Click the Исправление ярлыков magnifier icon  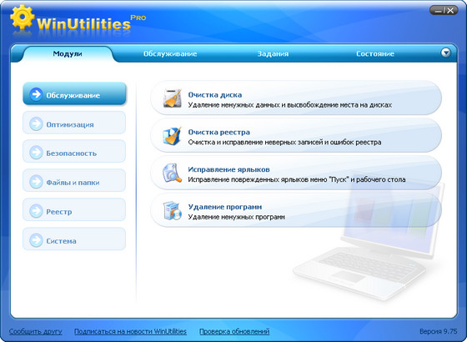pos(172,173)
